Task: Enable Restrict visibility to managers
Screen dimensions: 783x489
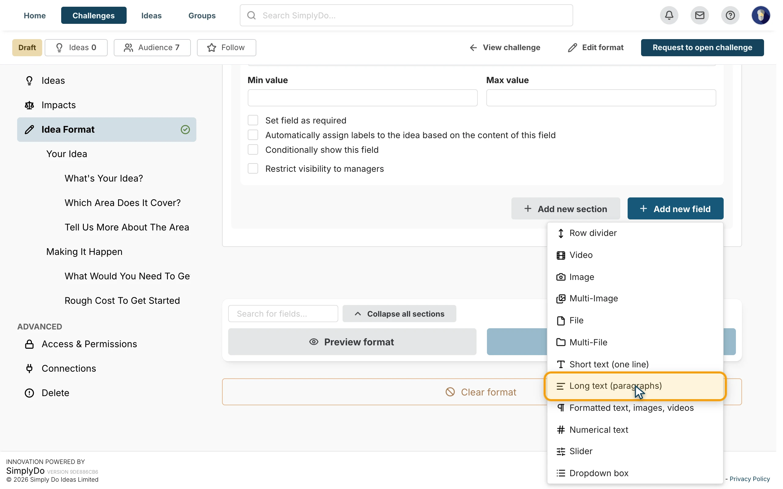Action: click(x=253, y=168)
